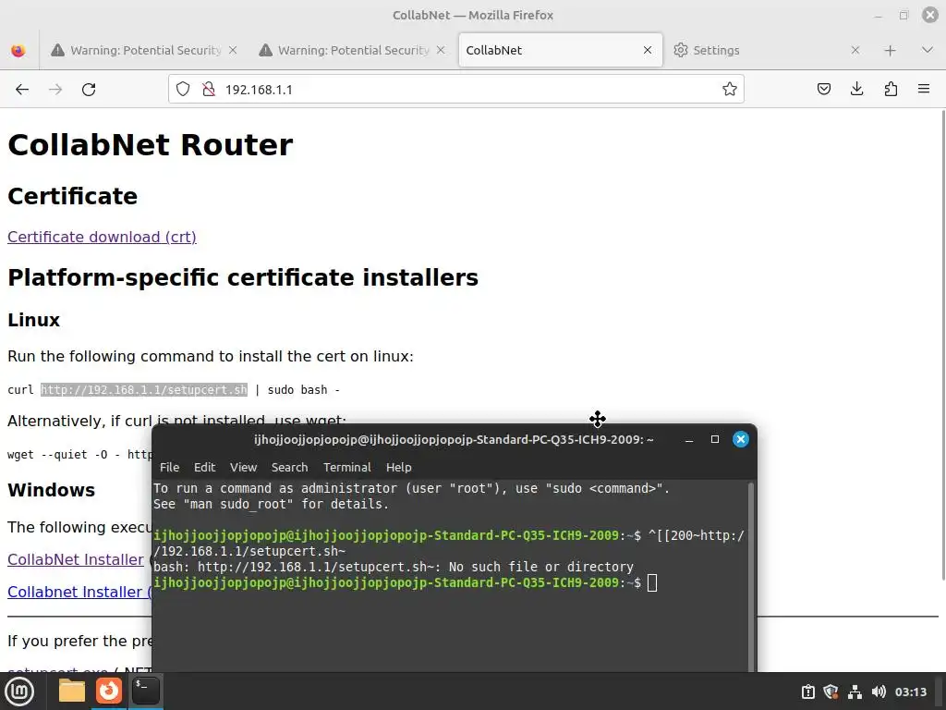This screenshot has width=946, height=710.
Task: Click the security shield tray icon
Action: 831,692
